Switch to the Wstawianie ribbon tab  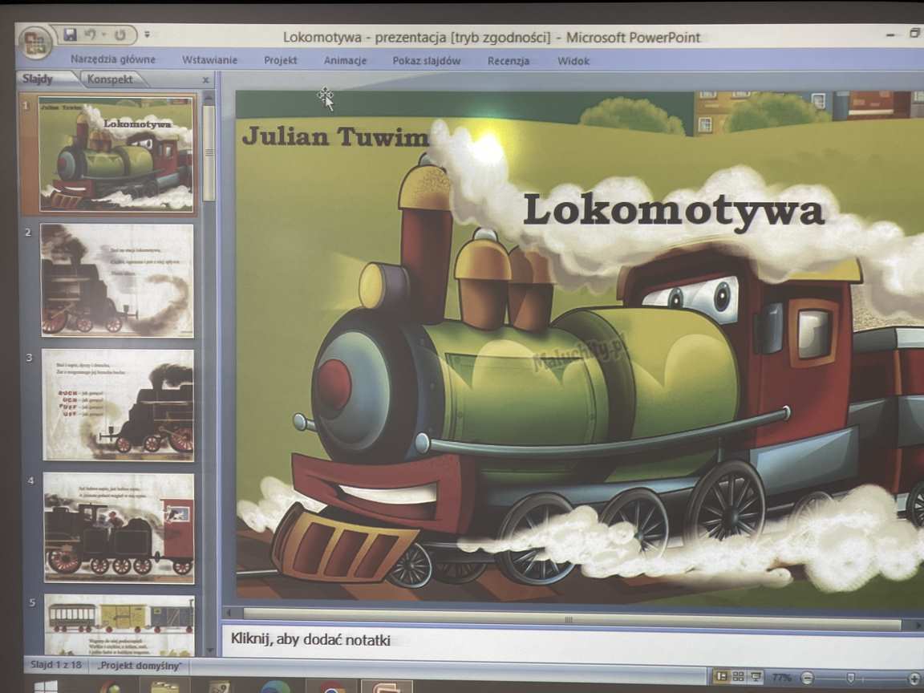(x=210, y=60)
